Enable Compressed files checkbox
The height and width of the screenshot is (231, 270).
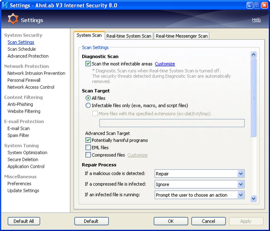coord(88,155)
